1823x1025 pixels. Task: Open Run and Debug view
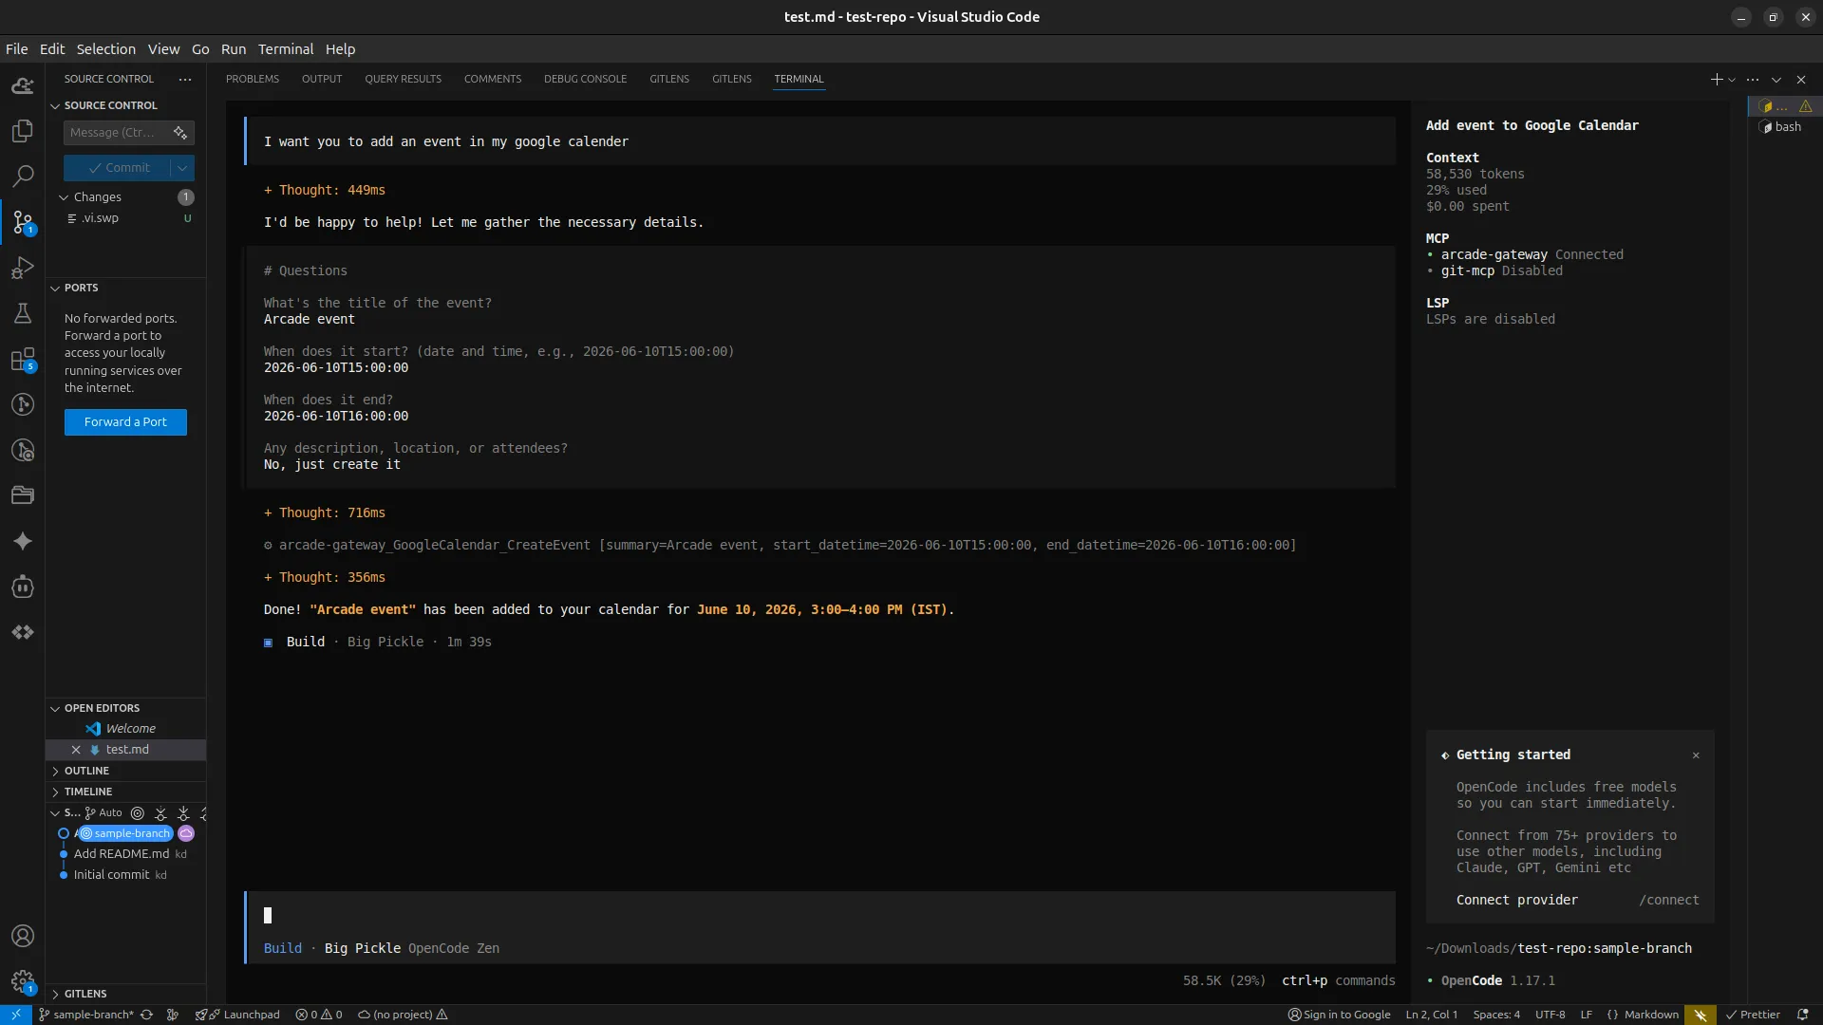[x=23, y=268]
